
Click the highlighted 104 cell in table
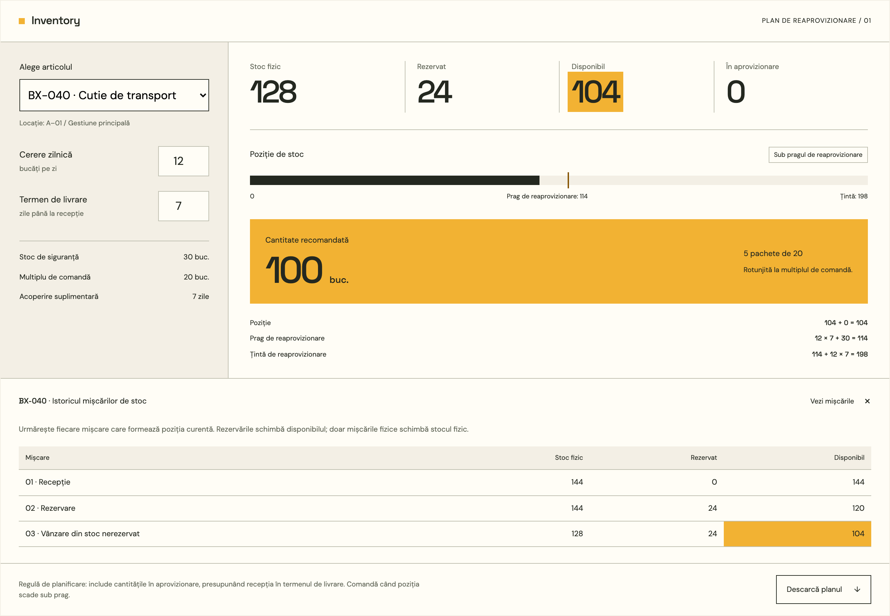click(797, 534)
